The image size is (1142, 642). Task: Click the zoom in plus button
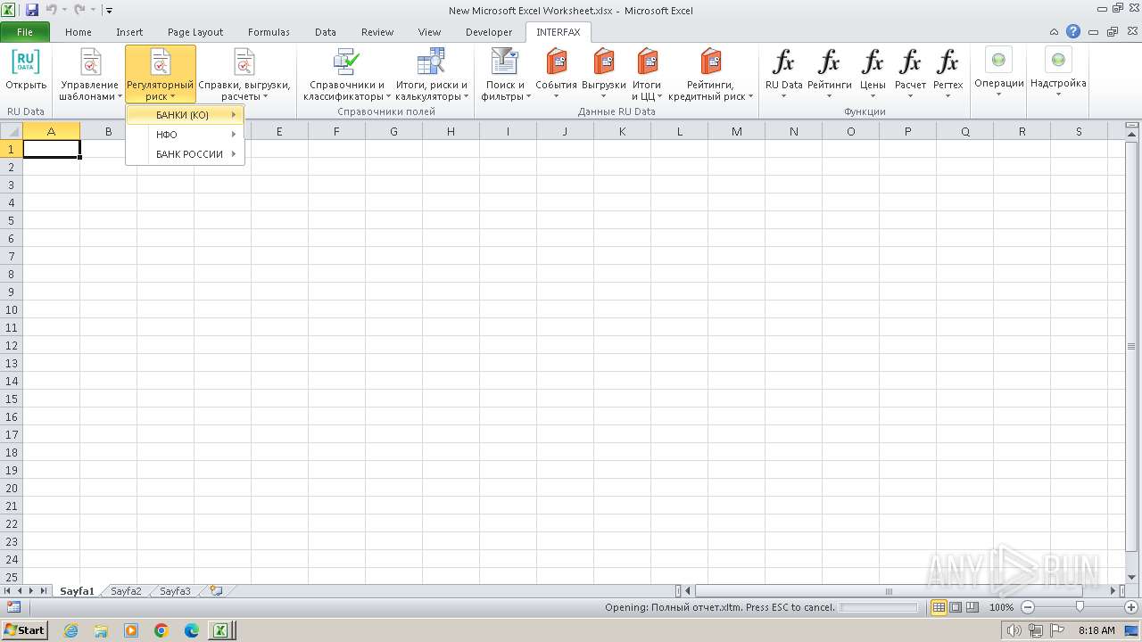pyautogui.click(x=1131, y=607)
